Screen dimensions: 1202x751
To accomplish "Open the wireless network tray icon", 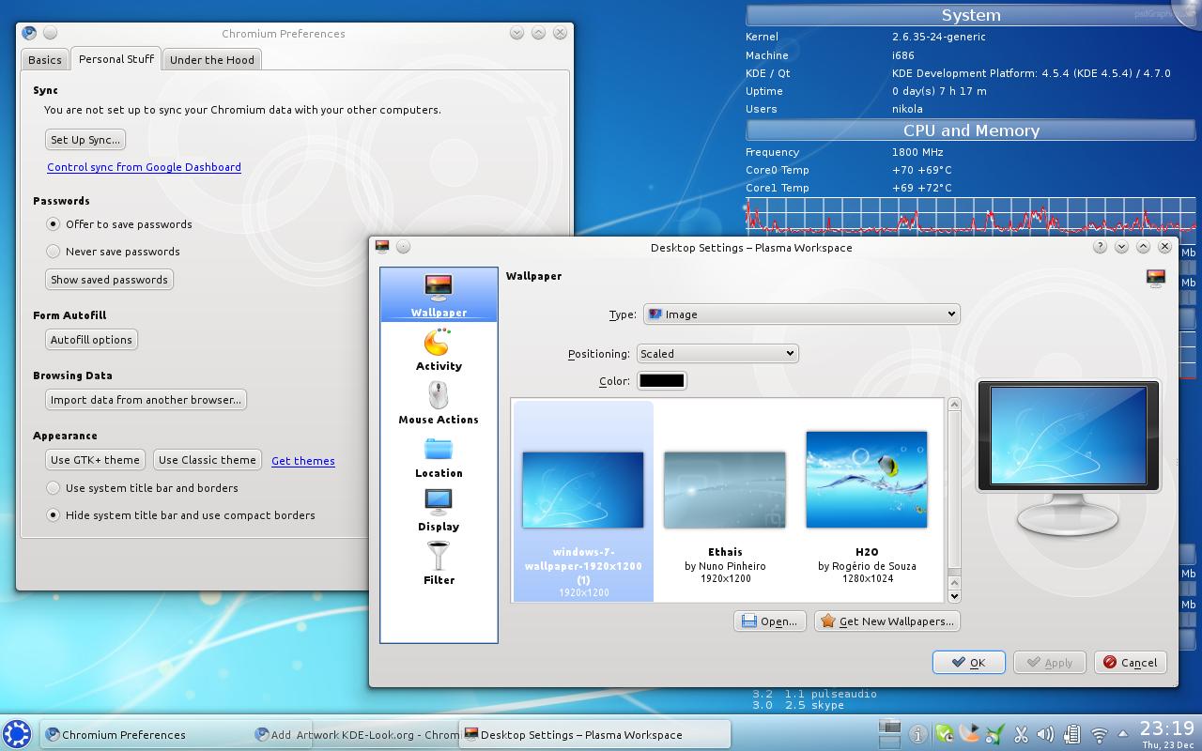I will [x=1099, y=735].
